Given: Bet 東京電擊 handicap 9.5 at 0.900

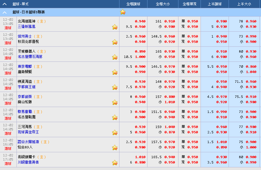Looking at the screenshot, I should coord(140,67).
